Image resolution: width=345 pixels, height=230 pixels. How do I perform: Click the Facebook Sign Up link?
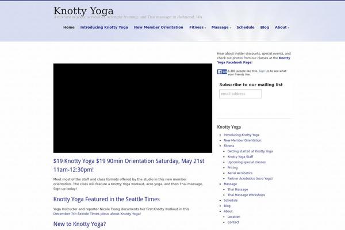[x=264, y=71]
